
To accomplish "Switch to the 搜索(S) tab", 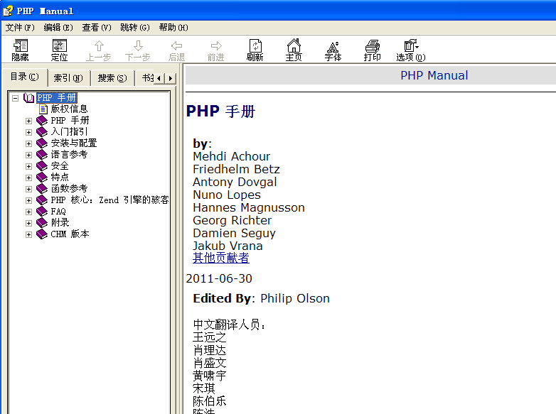I will click(x=112, y=78).
